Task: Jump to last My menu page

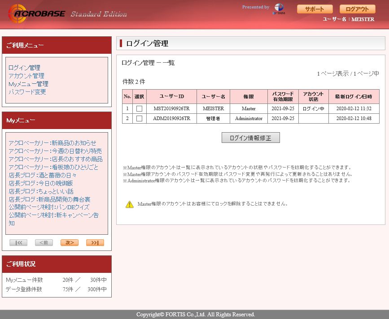Action: click(x=95, y=243)
